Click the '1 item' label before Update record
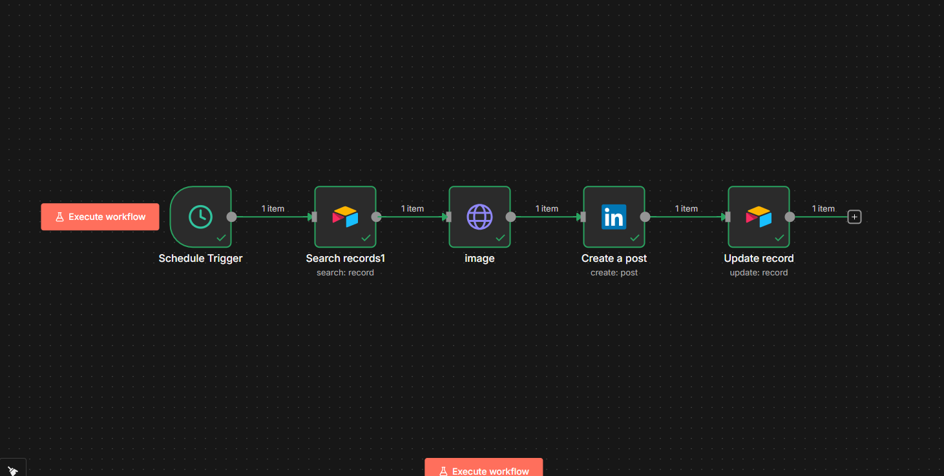This screenshot has height=476, width=944. click(x=686, y=208)
